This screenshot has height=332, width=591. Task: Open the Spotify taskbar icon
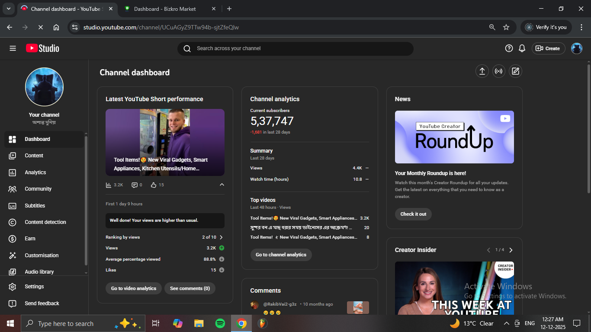(x=220, y=323)
